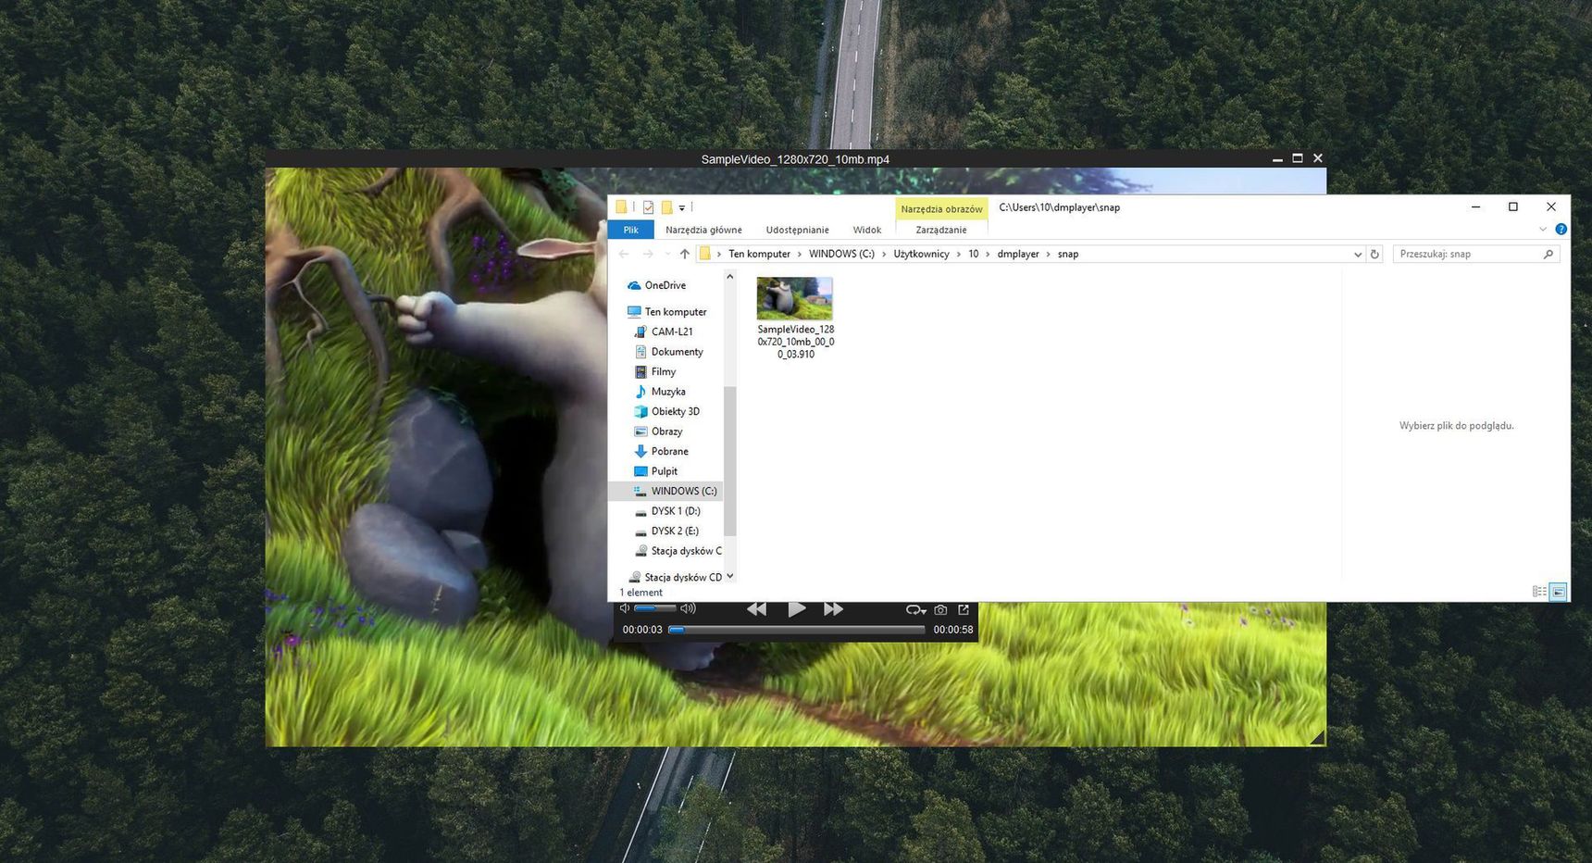
Task: Select CAM-L21 in the navigation pane
Action: (664, 331)
